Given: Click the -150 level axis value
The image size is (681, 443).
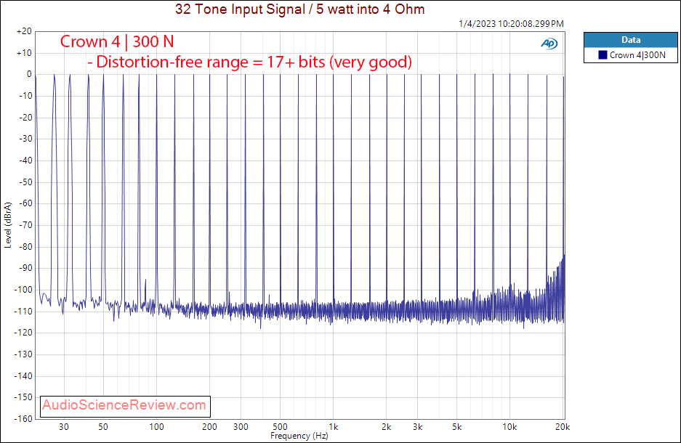Looking at the screenshot, I should pos(24,397).
